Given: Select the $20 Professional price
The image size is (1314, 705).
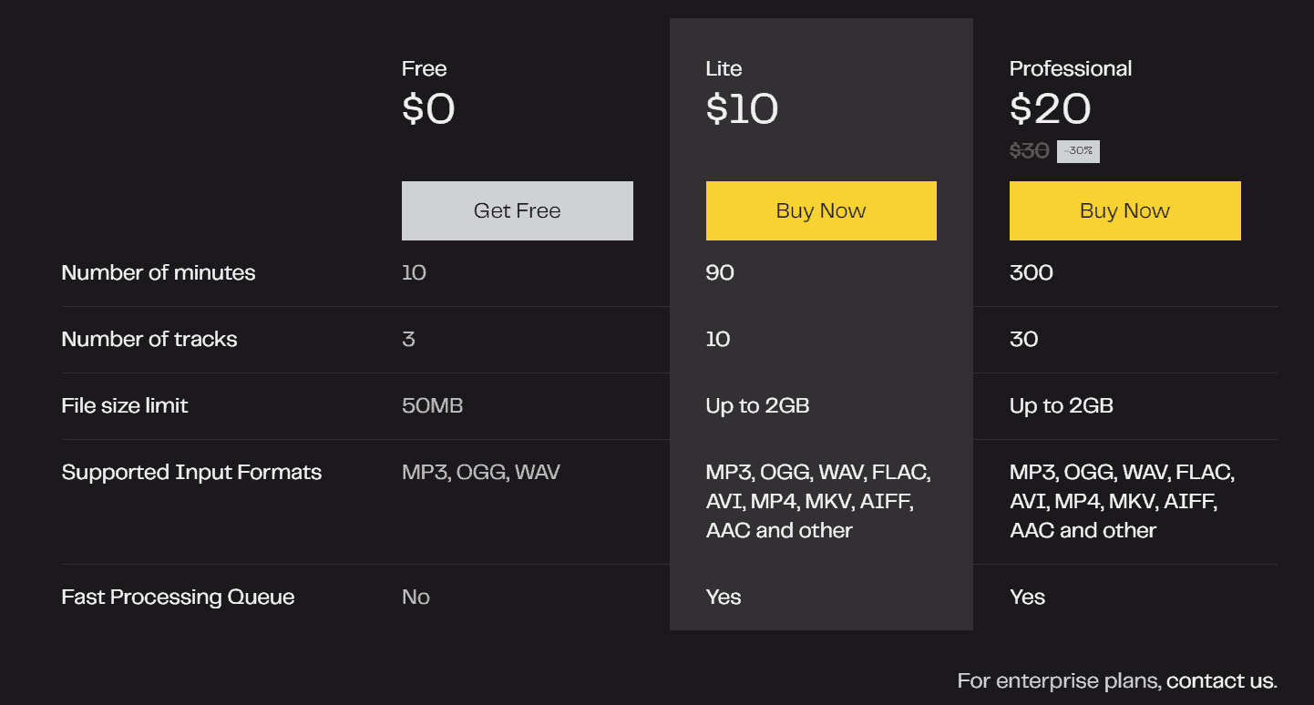Looking at the screenshot, I should coord(1050,109).
